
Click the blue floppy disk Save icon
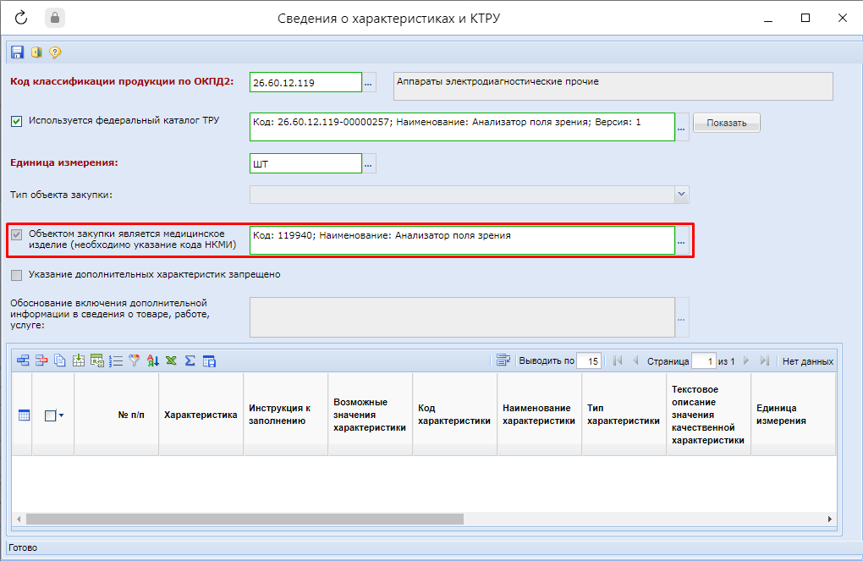pos(17,52)
